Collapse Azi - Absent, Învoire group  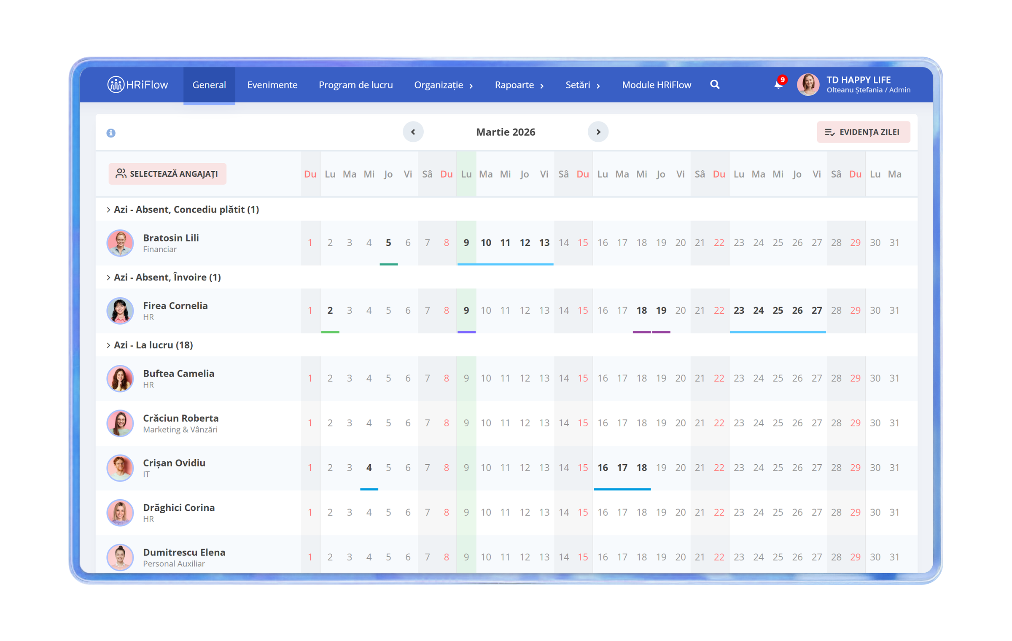click(x=164, y=277)
